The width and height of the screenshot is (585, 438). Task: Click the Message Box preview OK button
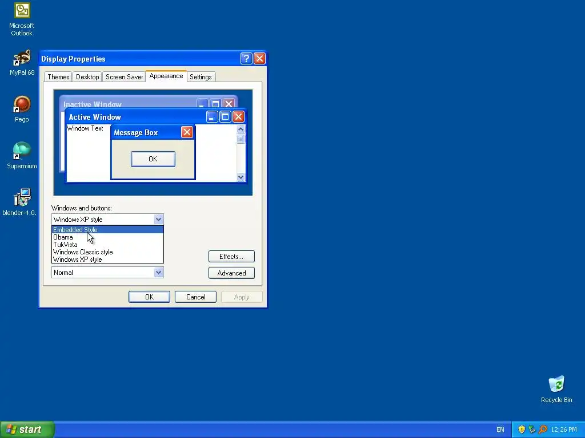pyautogui.click(x=153, y=159)
